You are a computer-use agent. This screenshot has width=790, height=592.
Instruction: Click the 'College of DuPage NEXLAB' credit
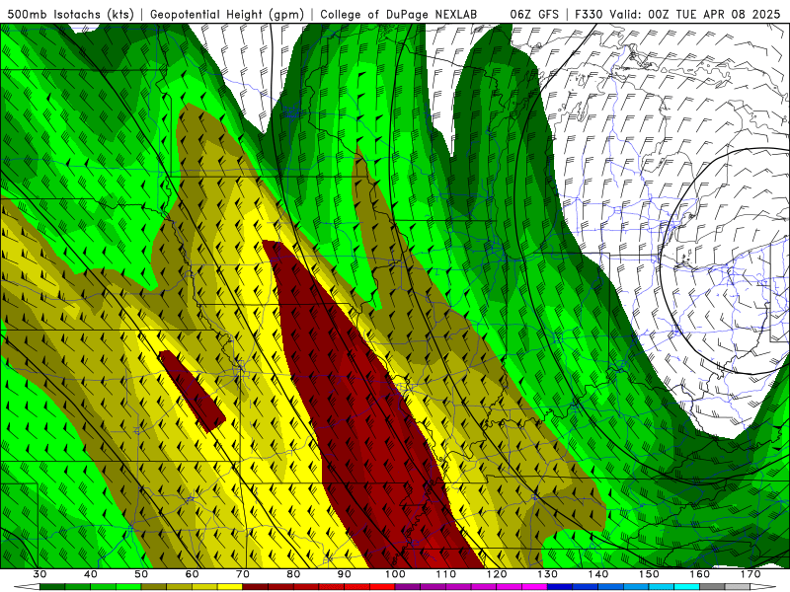[399, 14]
